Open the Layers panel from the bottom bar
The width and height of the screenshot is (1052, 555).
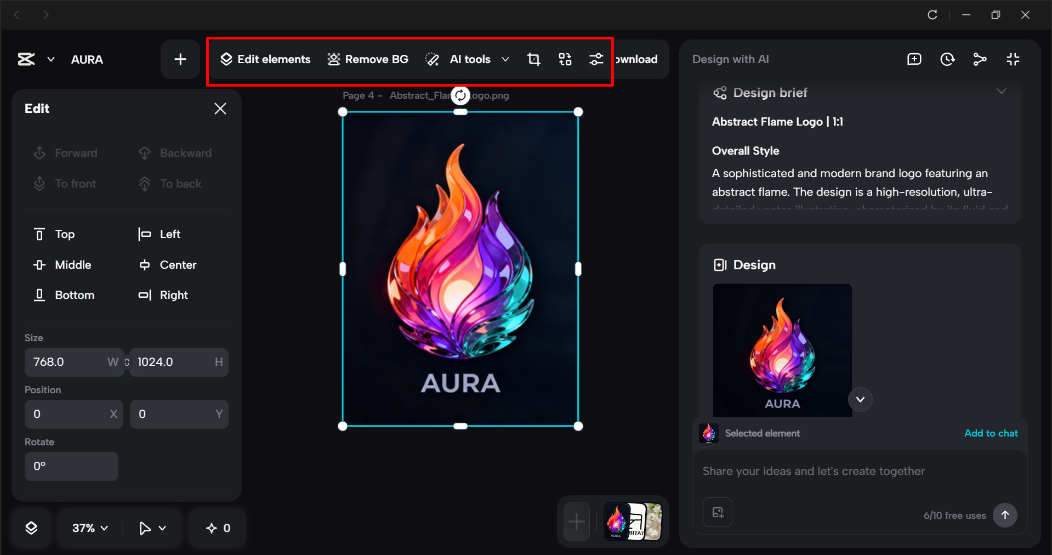pyautogui.click(x=31, y=528)
